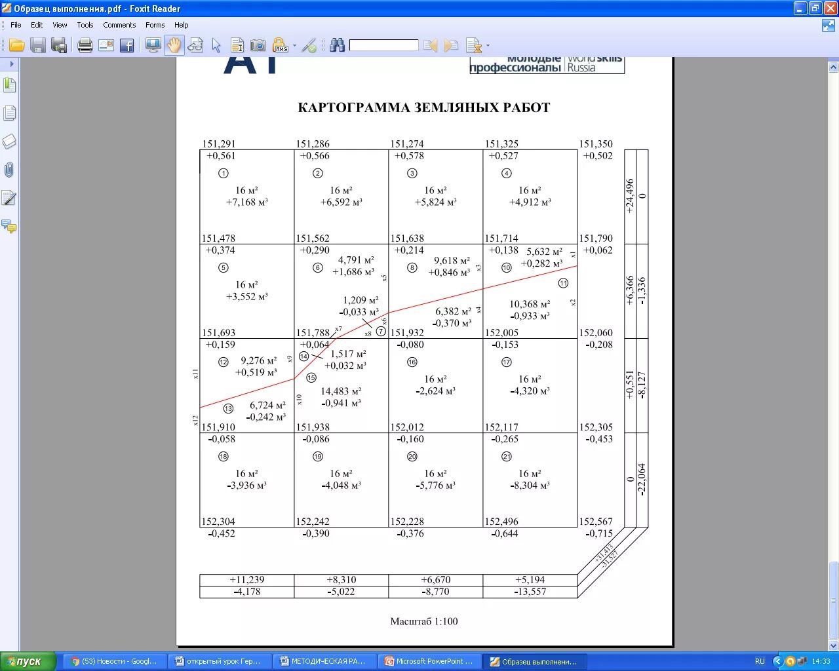The width and height of the screenshot is (839, 671).
Task: Open the Help menu
Action: tap(182, 25)
